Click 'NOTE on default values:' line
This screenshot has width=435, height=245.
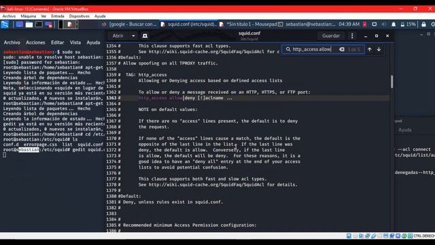pos(168,110)
